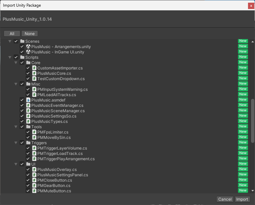The width and height of the screenshot is (255, 205).
Task: Uncheck TestCustomDropdown.cs checkbox
Action: 28,78
